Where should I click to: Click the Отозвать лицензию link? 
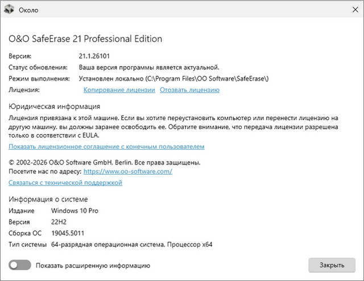(x=189, y=90)
